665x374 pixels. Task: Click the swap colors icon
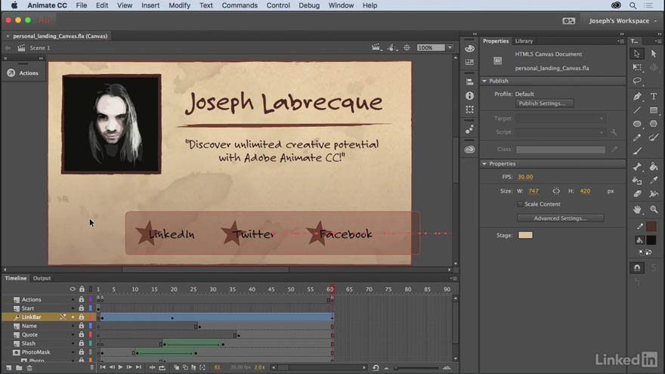[x=649, y=252]
